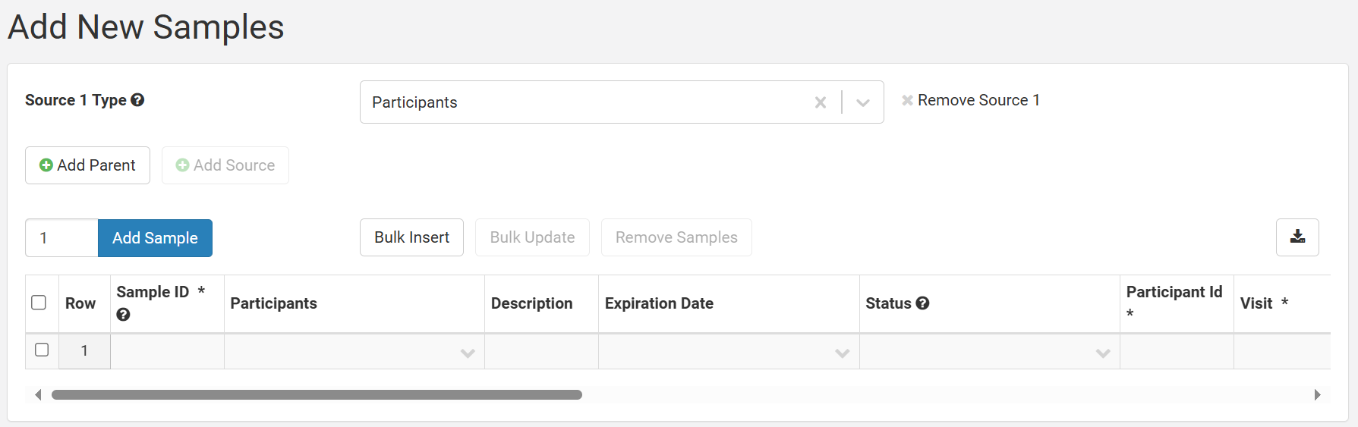Click the sample count number input field
This screenshot has height=427, width=1358.
click(61, 238)
